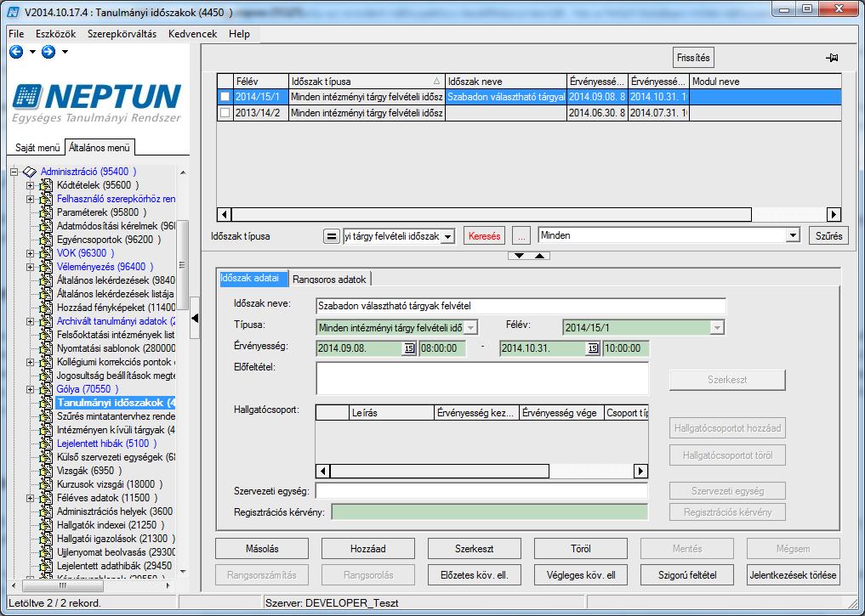
Task: Collapse the Administráció tree node
Action: 14,172
